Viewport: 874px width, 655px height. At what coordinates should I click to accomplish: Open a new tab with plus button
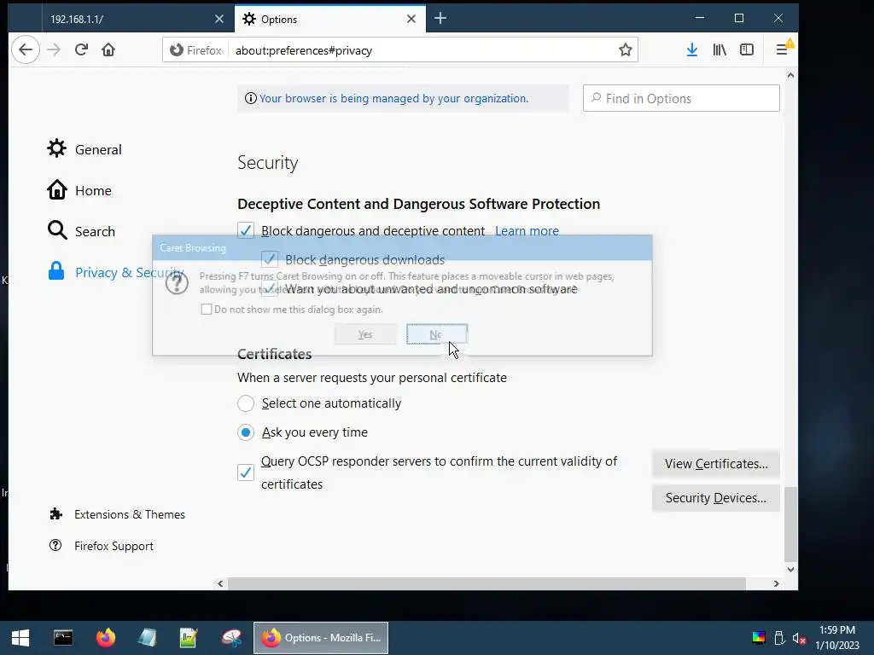440,19
